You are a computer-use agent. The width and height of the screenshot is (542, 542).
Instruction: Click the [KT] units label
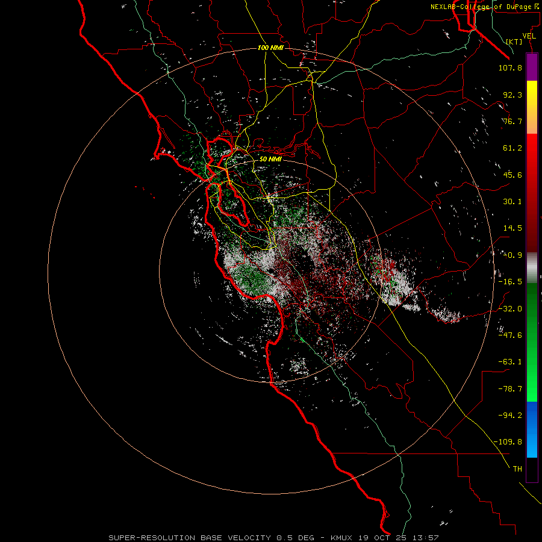pyautogui.click(x=514, y=42)
